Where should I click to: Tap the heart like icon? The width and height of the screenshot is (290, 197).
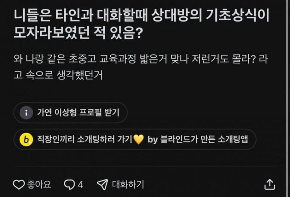(x=18, y=184)
